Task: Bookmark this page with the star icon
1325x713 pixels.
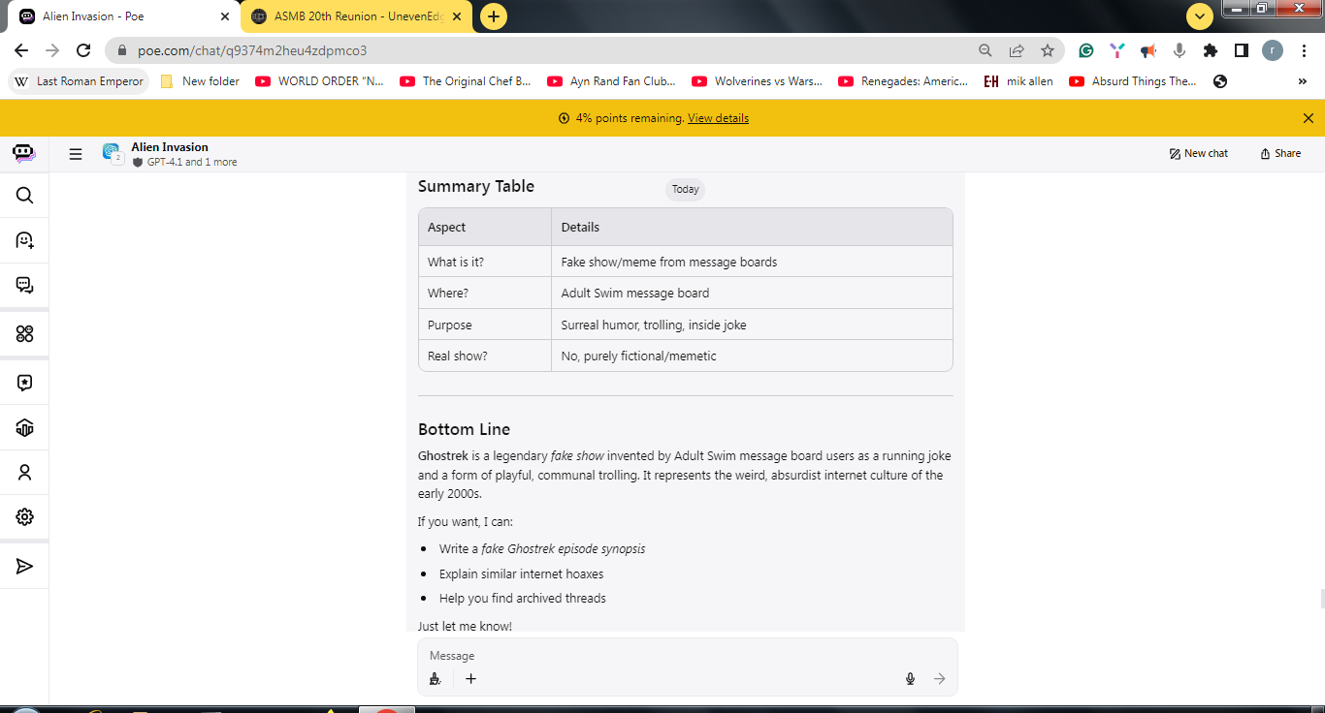Action: pyautogui.click(x=1047, y=50)
